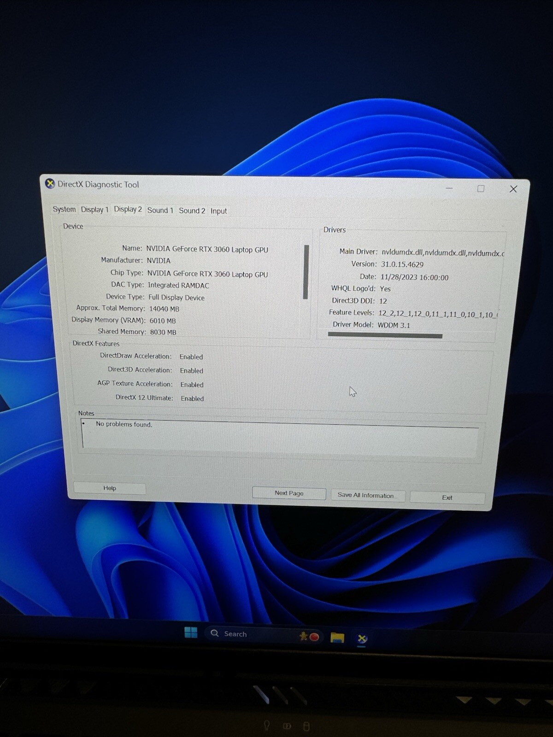This screenshot has height=737, width=553.
Task: Close the DirectX Diagnostic Tool window
Action: pyautogui.click(x=513, y=189)
